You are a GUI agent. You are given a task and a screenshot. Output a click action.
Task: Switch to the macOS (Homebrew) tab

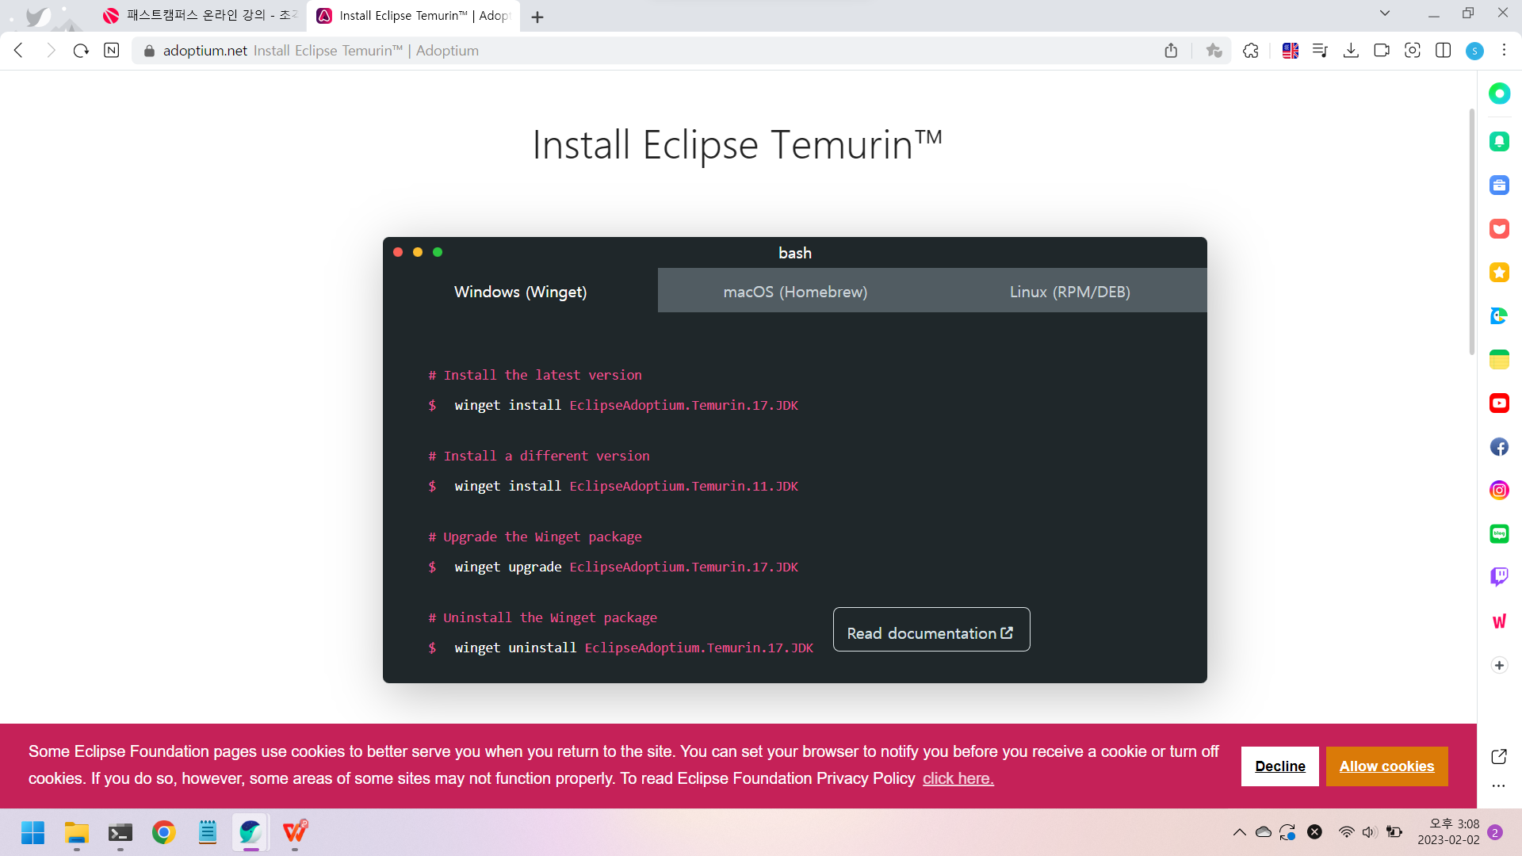click(795, 291)
